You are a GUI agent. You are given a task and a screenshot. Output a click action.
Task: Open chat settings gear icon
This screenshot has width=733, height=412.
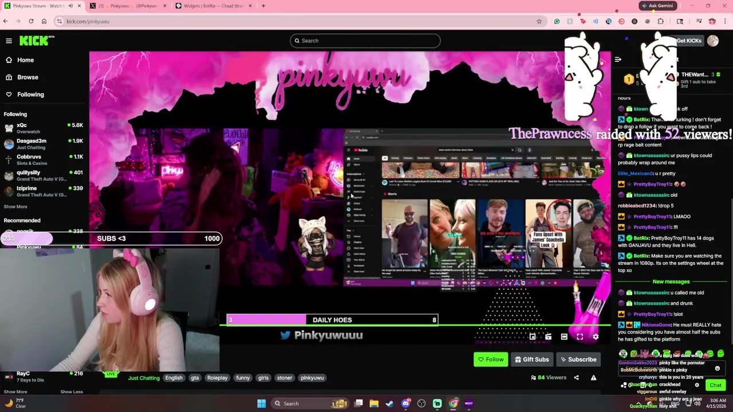pyautogui.click(x=697, y=385)
